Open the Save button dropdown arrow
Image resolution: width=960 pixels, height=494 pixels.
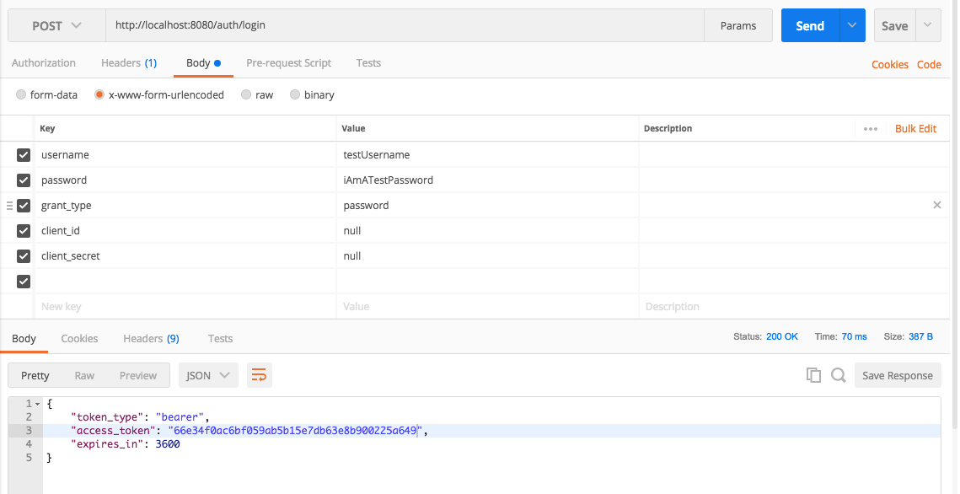click(928, 25)
